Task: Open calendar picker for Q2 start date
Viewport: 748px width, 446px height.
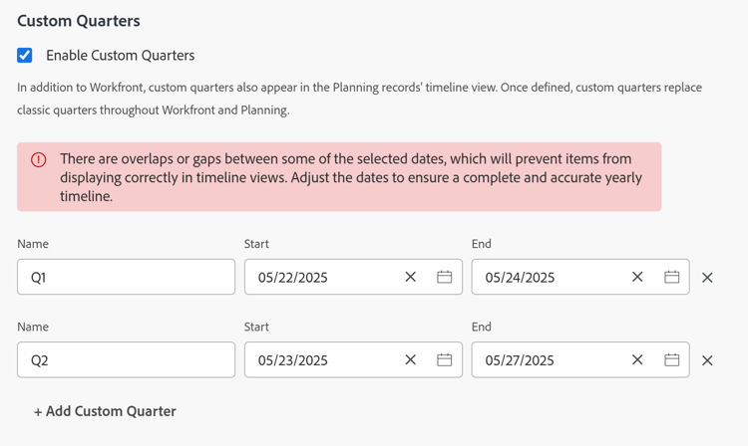Action: (x=445, y=359)
